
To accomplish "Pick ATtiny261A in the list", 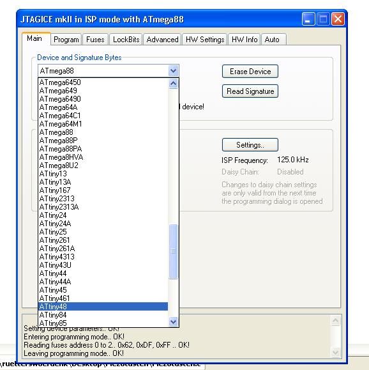I will [x=103, y=249].
